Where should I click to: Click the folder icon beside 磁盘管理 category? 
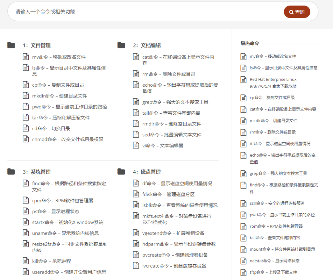[121, 171]
